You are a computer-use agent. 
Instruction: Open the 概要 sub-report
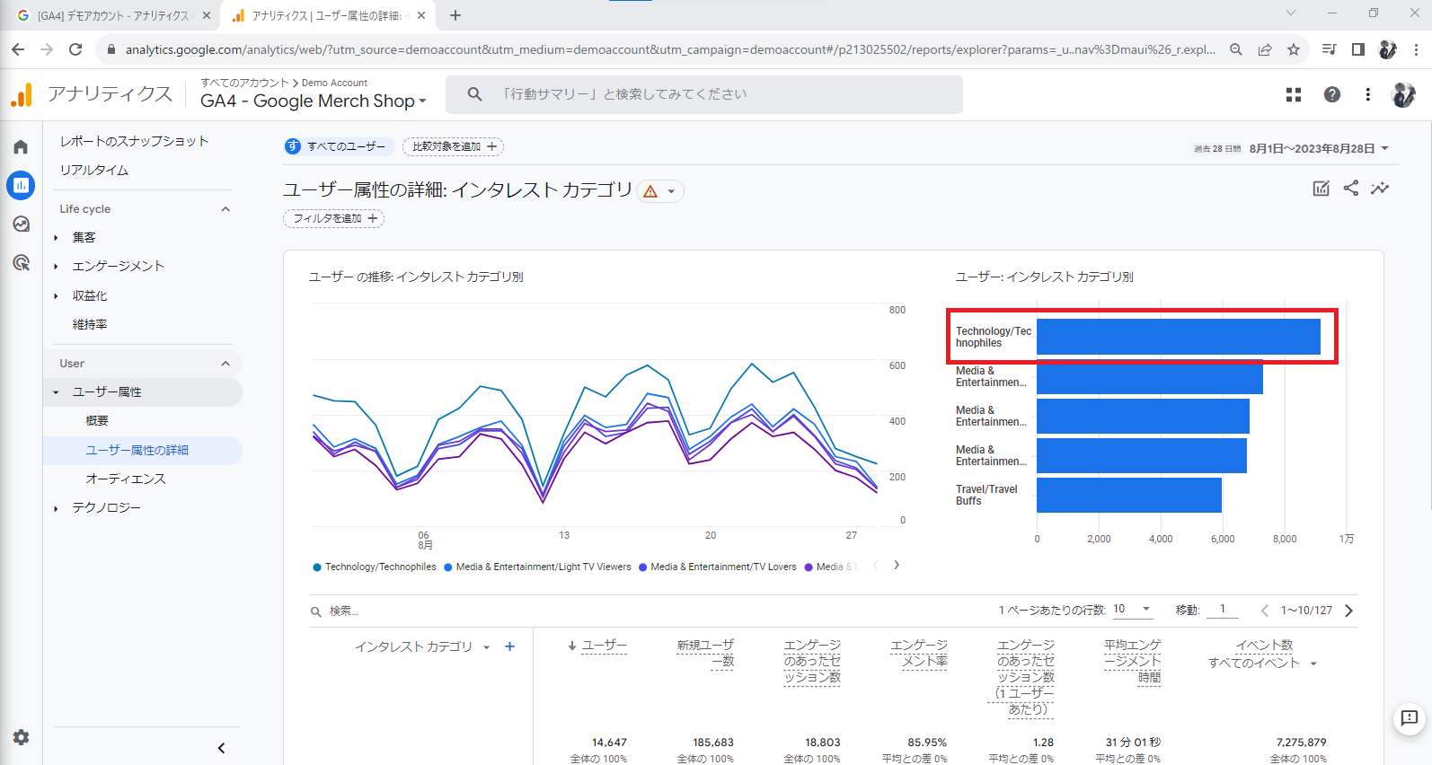coord(97,420)
